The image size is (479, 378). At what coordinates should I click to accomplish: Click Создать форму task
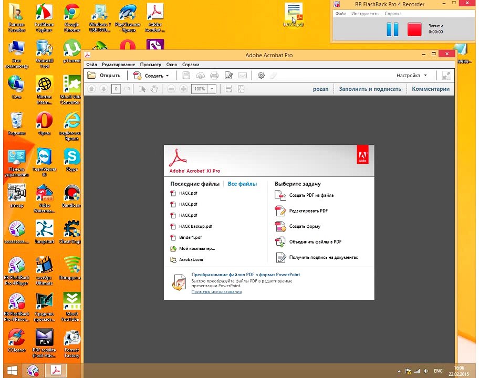pyautogui.click(x=298, y=226)
